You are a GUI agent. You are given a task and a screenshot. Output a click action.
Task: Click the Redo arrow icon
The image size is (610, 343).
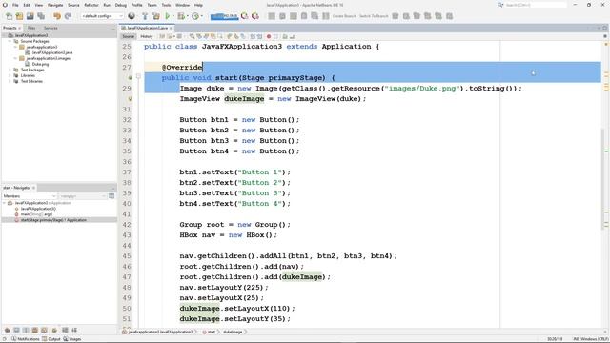(68, 16)
